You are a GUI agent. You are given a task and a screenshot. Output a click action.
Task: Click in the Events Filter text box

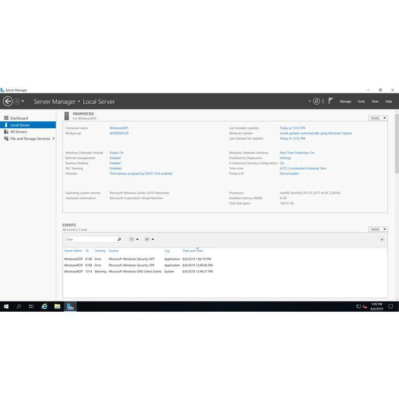tap(90, 239)
